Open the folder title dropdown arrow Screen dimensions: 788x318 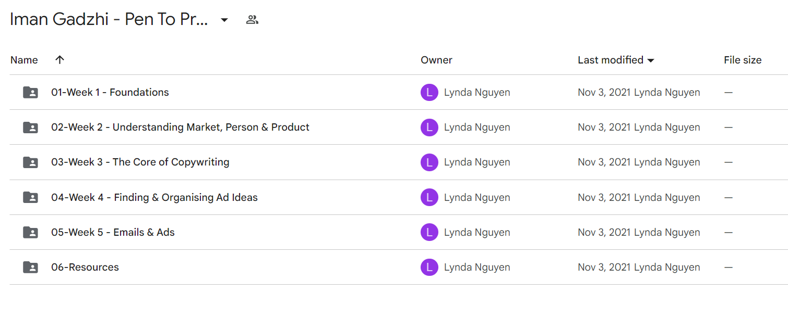[x=224, y=20]
